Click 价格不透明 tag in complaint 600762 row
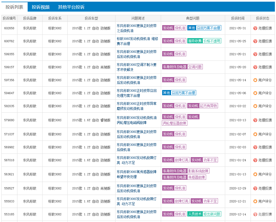 pyautogui.click(x=212, y=41)
